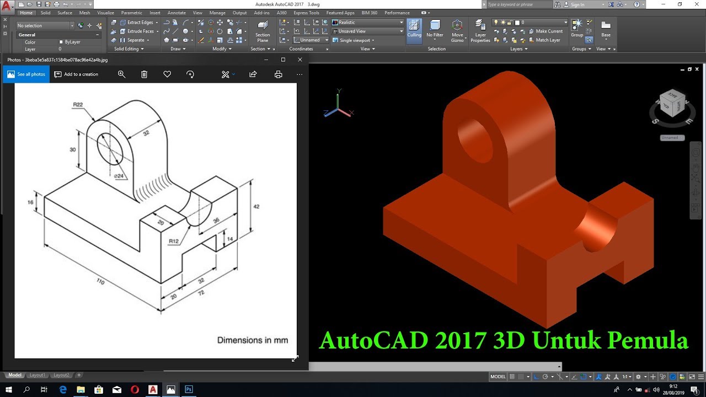The image size is (706, 397).
Task: Toggle the 2D Object Snap square icon
Action: [584, 377]
